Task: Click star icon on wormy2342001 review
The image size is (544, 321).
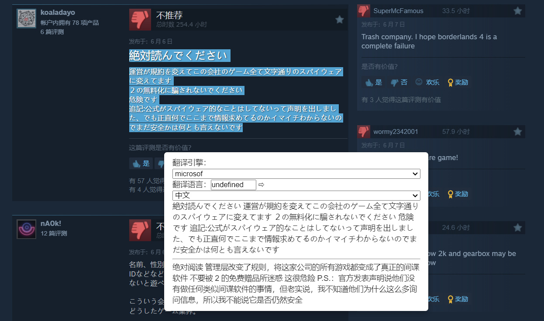Action: (x=517, y=132)
